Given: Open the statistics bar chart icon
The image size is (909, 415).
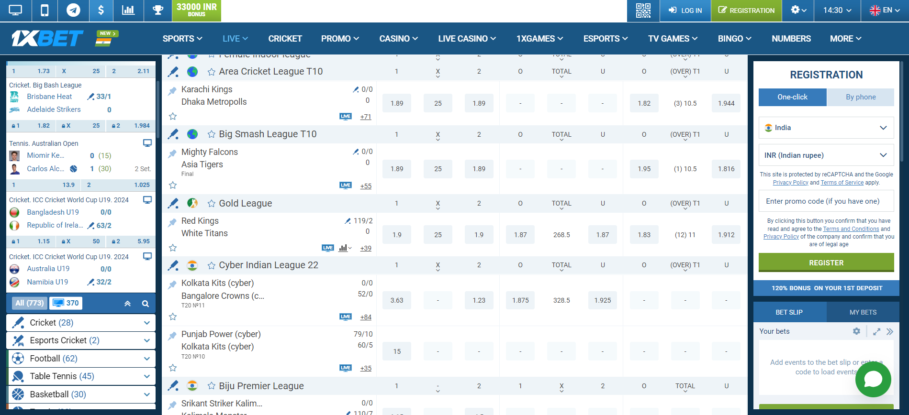Looking at the screenshot, I should [128, 10].
